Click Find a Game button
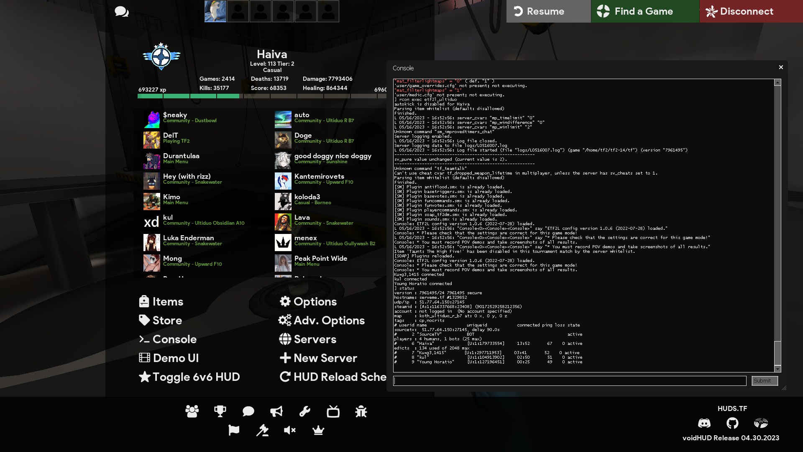Screen dimensions: 803x452 (645, 11)
